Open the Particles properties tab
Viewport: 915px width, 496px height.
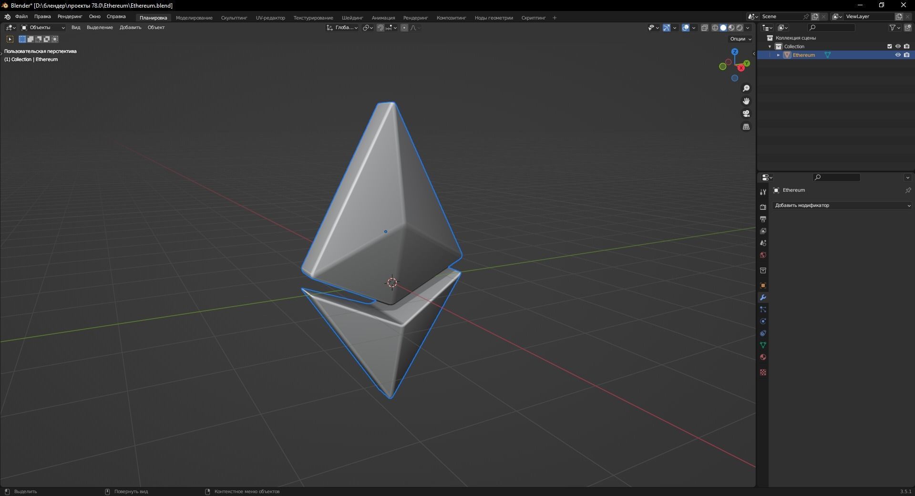(763, 310)
